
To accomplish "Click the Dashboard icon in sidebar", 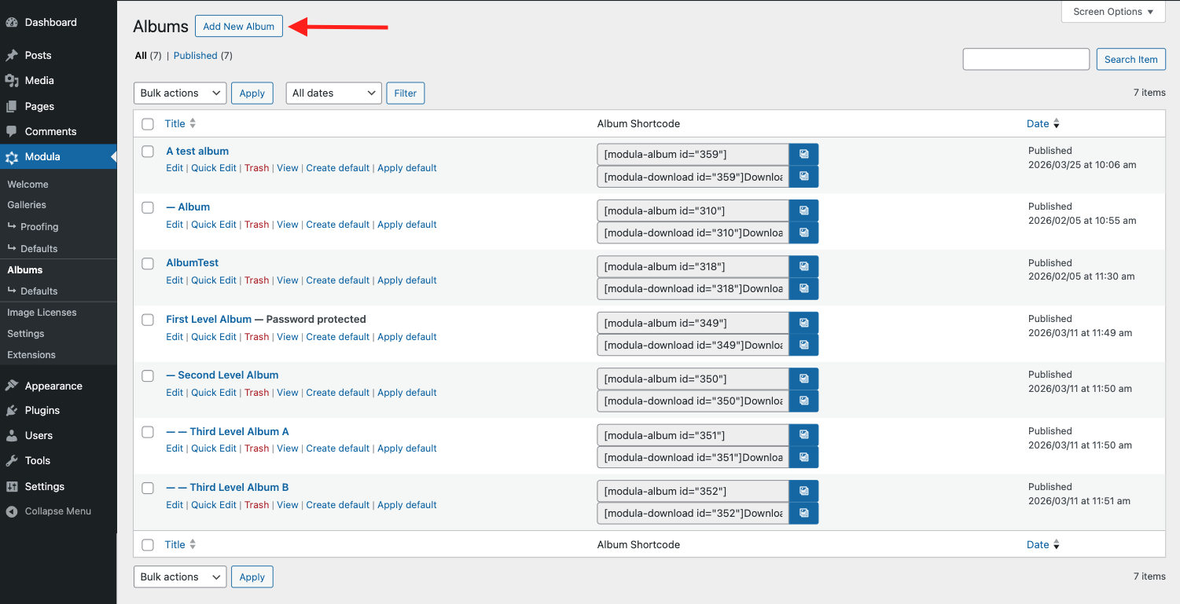I will [x=12, y=23].
